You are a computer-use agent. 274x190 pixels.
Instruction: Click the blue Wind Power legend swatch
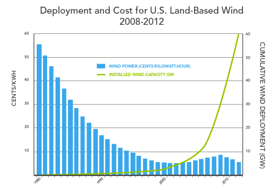(x=101, y=66)
